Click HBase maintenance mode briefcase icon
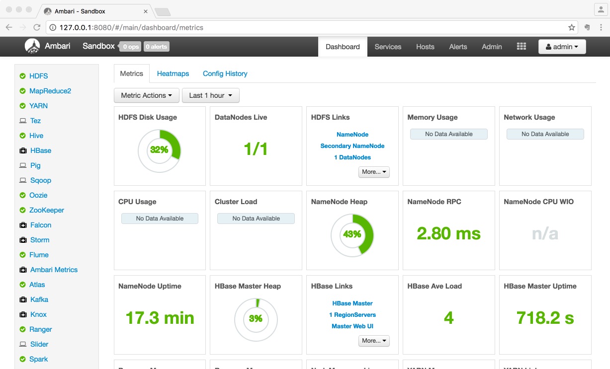The width and height of the screenshot is (610, 369). (23, 150)
